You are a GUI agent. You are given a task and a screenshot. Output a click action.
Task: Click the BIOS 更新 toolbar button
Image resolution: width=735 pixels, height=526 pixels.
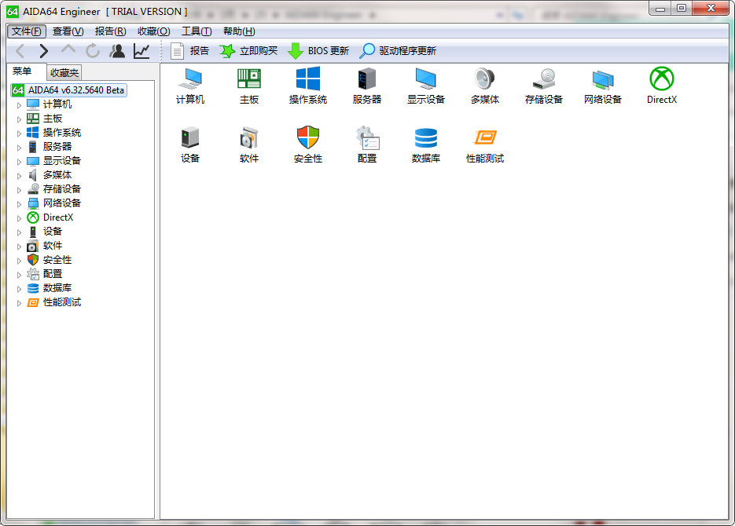[318, 50]
